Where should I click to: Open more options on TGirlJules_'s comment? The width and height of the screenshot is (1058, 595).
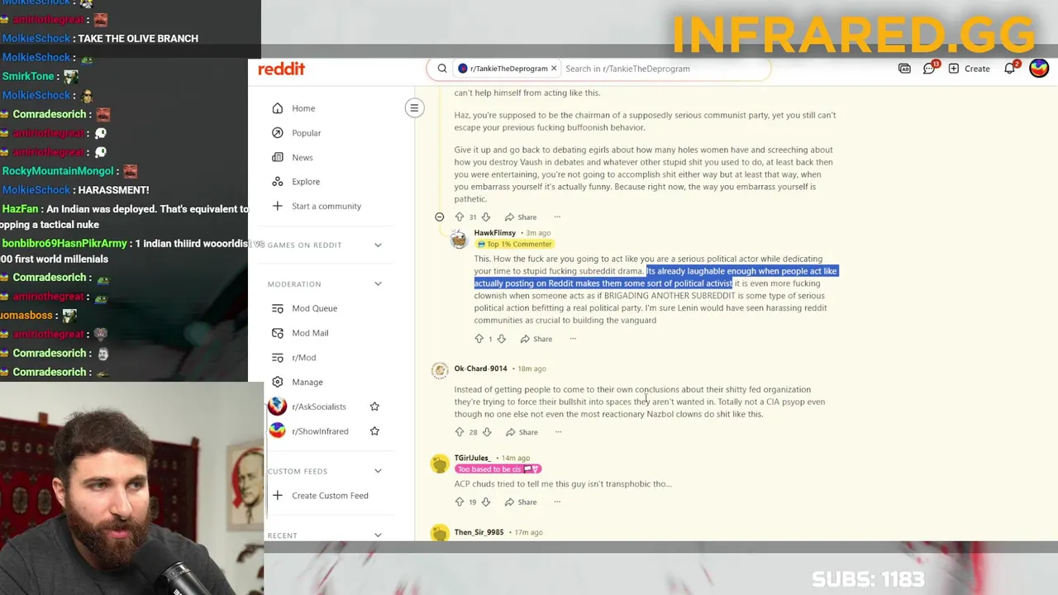click(557, 502)
